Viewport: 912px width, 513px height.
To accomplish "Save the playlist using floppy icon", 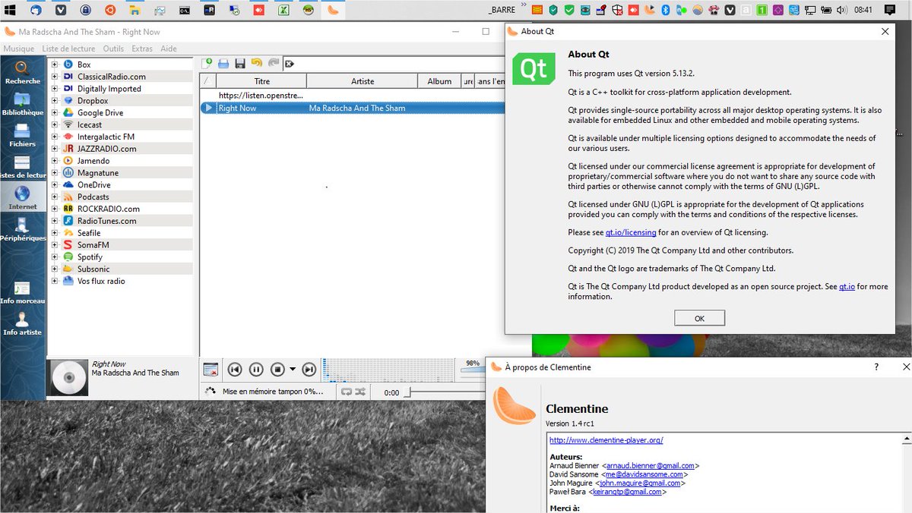I will pyautogui.click(x=240, y=63).
